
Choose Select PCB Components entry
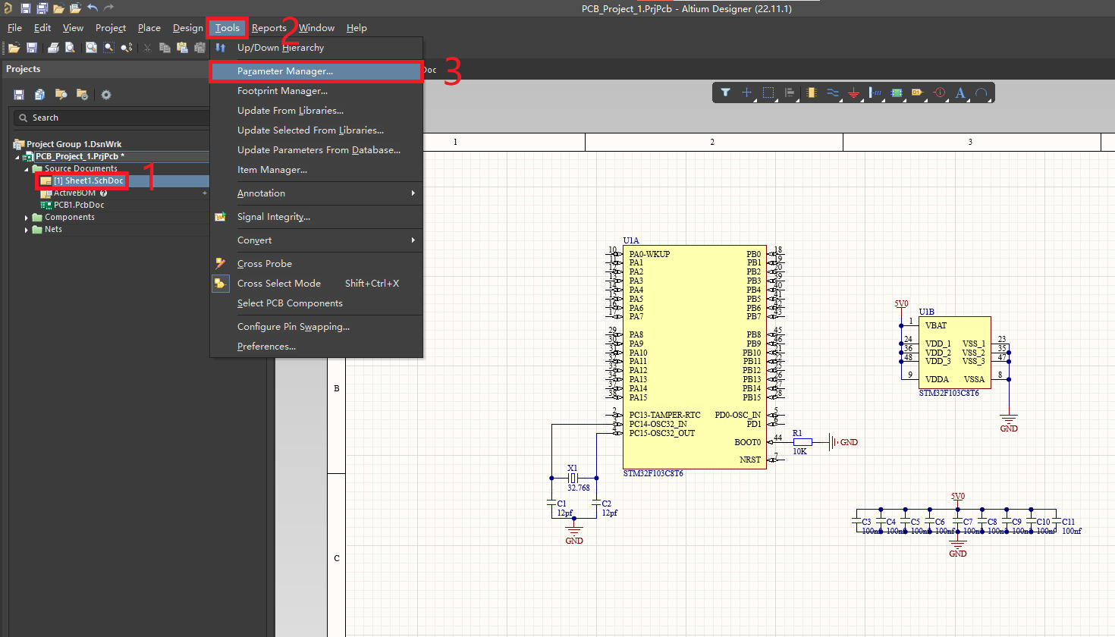point(316,303)
